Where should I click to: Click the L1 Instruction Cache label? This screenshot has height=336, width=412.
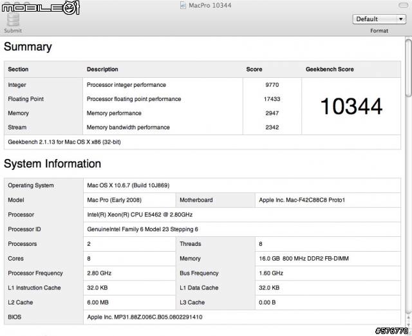pos(34,288)
